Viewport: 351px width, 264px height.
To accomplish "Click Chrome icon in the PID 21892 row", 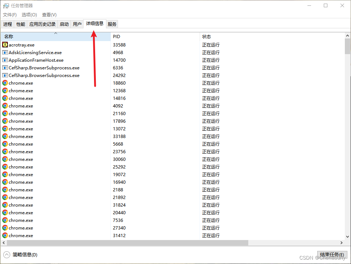I will [5, 197].
